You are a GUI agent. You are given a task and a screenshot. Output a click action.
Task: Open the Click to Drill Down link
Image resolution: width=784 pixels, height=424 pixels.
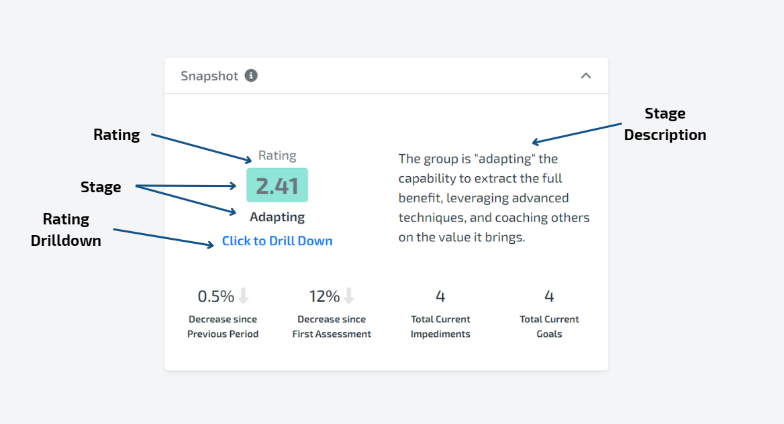tap(277, 241)
